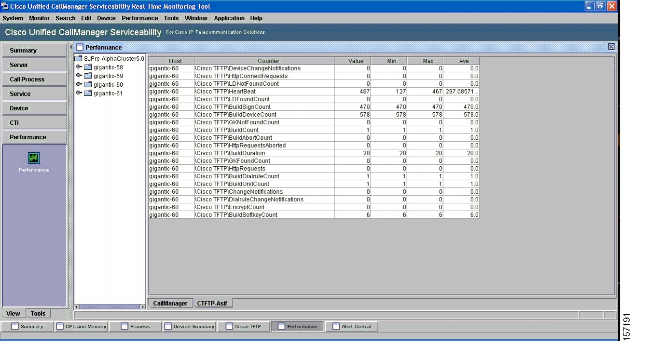Collapse the left pane using small arrow
This screenshot has height=359, width=648.
point(71,47)
